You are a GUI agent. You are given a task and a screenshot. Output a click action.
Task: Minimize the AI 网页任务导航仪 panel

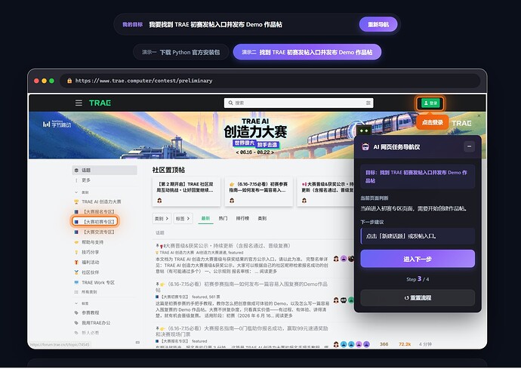tap(469, 146)
